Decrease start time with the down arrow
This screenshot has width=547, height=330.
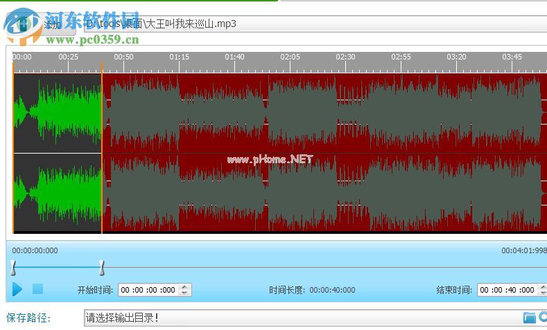tap(185, 293)
